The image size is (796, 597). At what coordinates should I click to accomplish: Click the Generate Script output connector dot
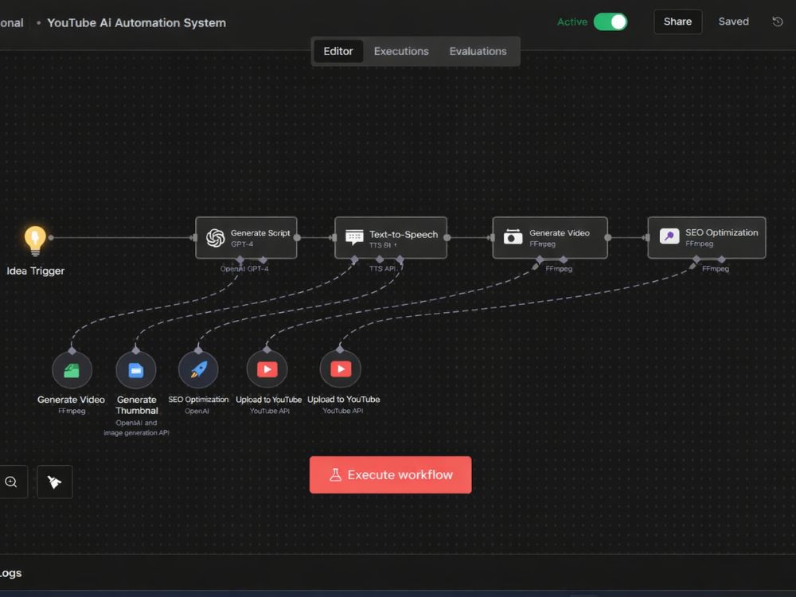pyautogui.click(x=297, y=237)
